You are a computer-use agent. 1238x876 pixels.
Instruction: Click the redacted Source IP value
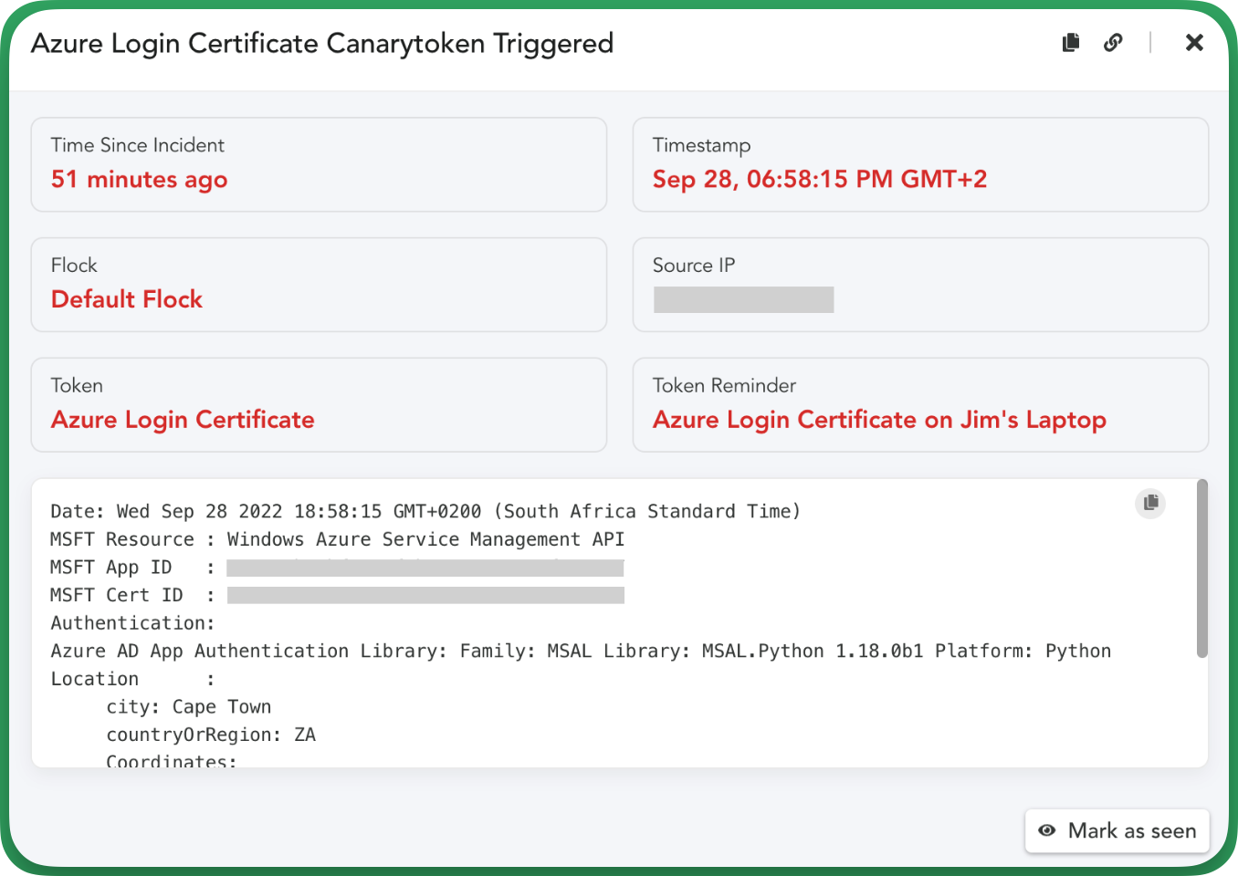coord(744,299)
